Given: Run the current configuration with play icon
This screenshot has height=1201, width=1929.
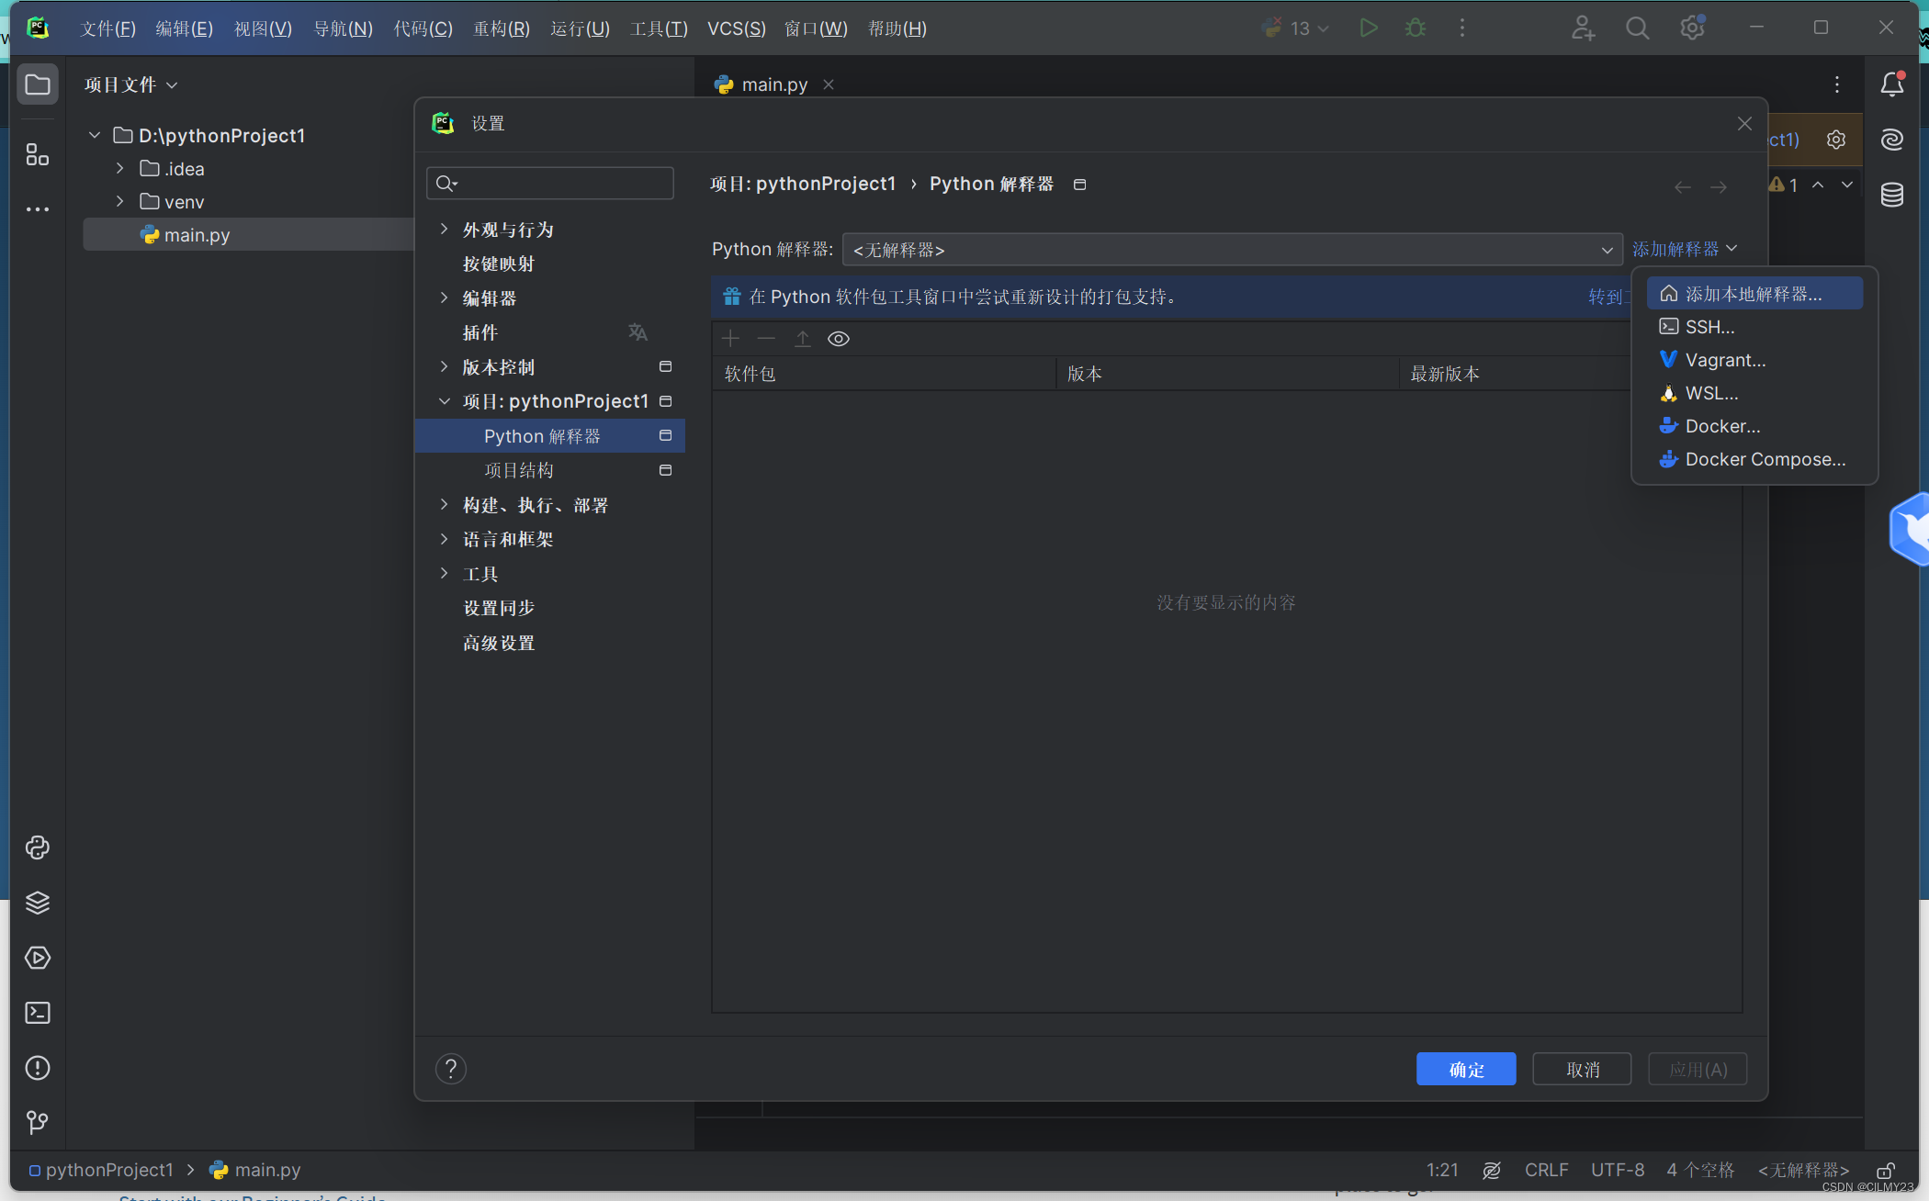Looking at the screenshot, I should click(1369, 28).
